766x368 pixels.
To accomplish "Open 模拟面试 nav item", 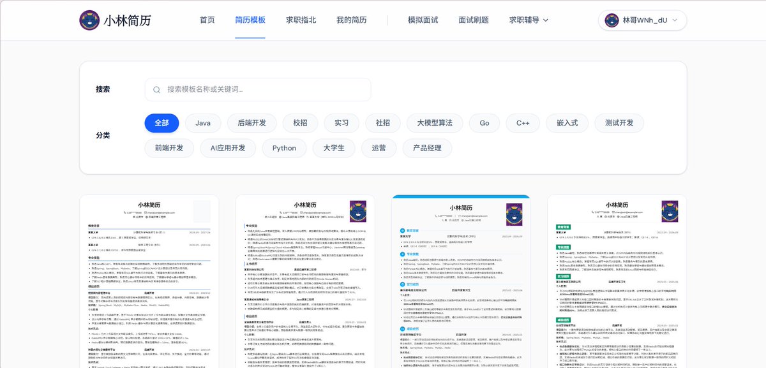I will pyautogui.click(x=423, y=20).
